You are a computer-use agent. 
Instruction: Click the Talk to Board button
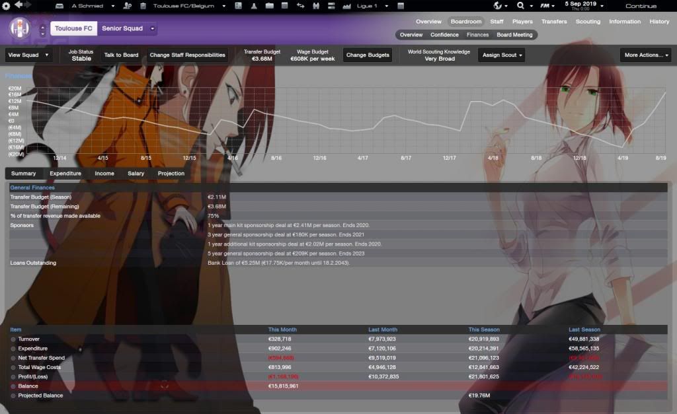click(x=122, y=55)
